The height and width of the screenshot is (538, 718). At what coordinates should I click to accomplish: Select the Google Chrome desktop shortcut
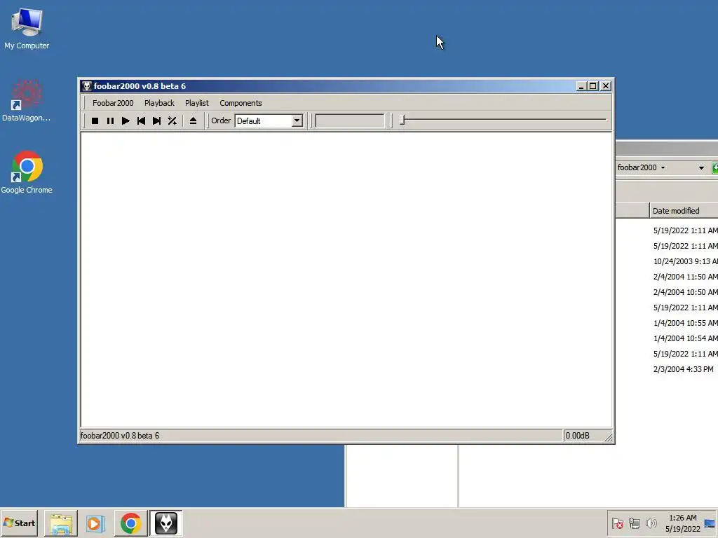(27, 172)
